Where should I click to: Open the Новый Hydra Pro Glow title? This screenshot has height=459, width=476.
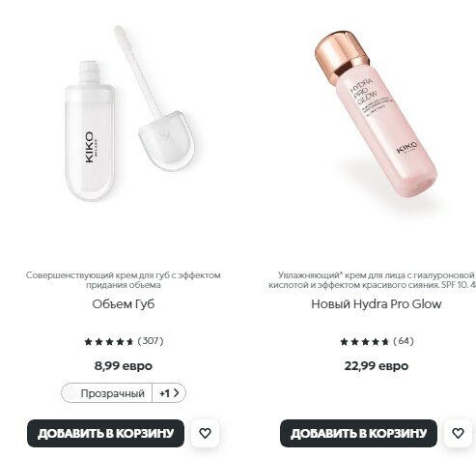click(377, 303)
